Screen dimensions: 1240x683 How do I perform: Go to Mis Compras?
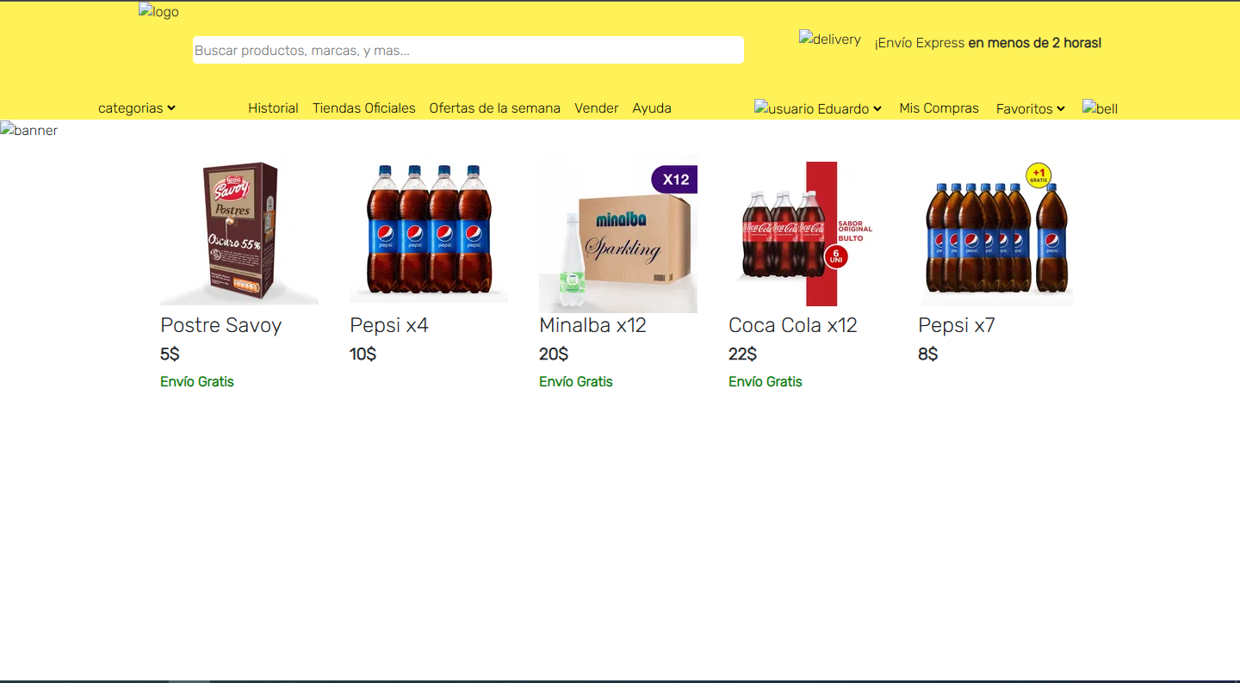click(939, 108)
